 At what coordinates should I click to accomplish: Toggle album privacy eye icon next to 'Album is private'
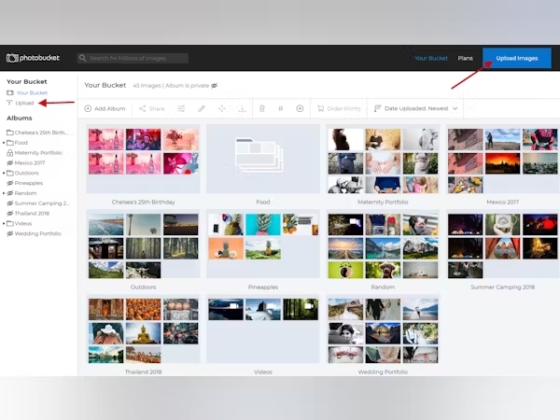(x=214, y=85)
